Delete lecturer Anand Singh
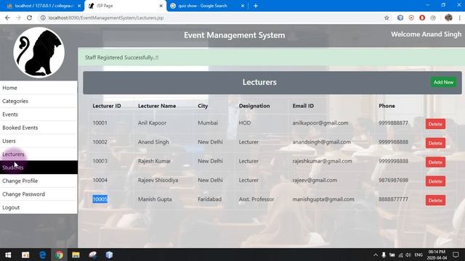The width and height of the screenshot is (465, 261). (435, 143)
